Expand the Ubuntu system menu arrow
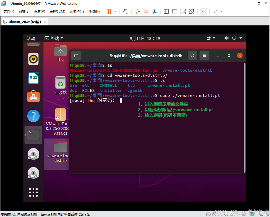Screen dimensions: 270x217 point(241,38)
